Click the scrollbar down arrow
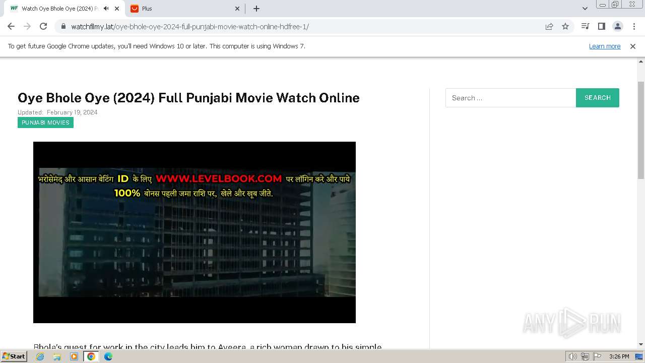This screenshot has height=363, width=645. tap(641, 344)
